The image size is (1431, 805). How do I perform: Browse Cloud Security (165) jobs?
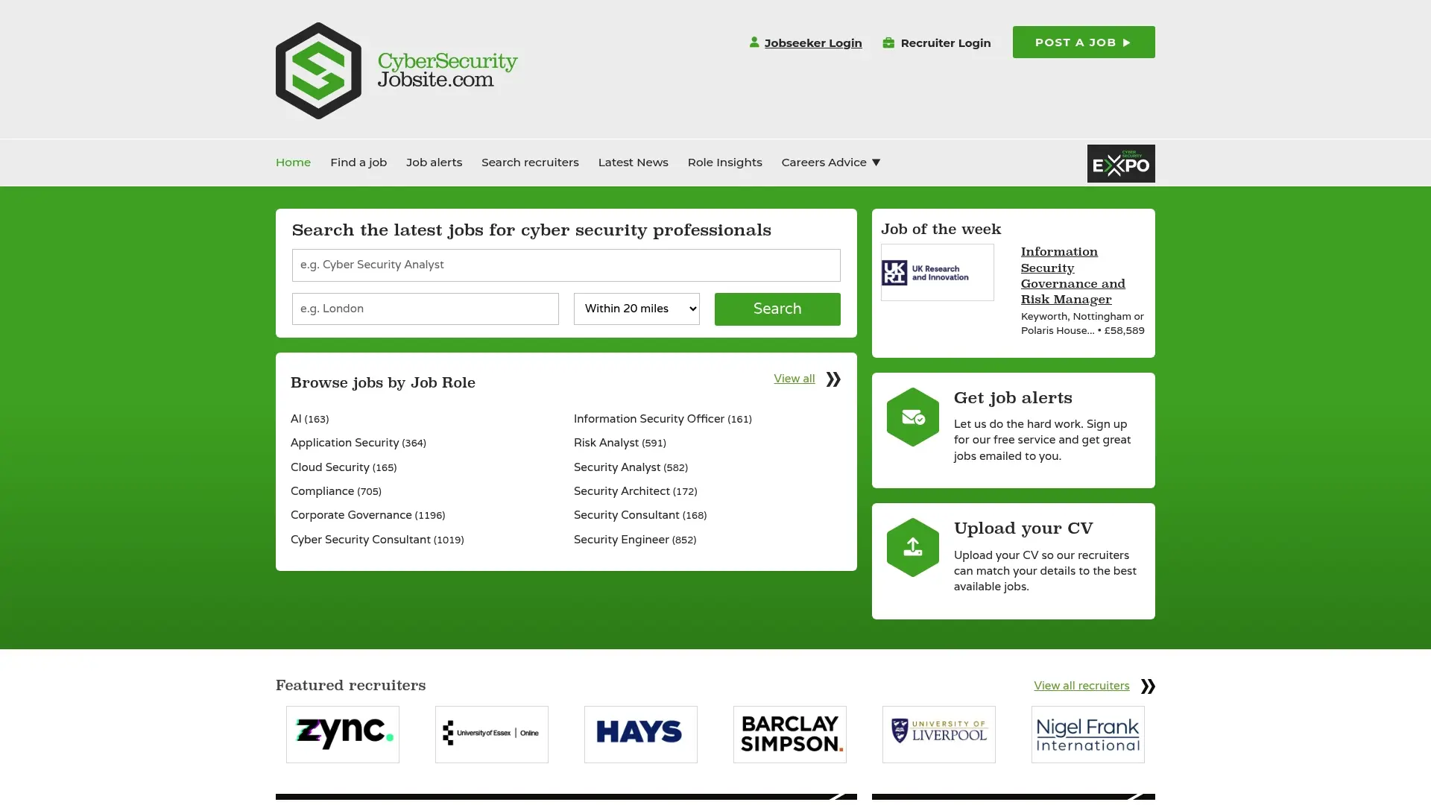pos(344,467)
